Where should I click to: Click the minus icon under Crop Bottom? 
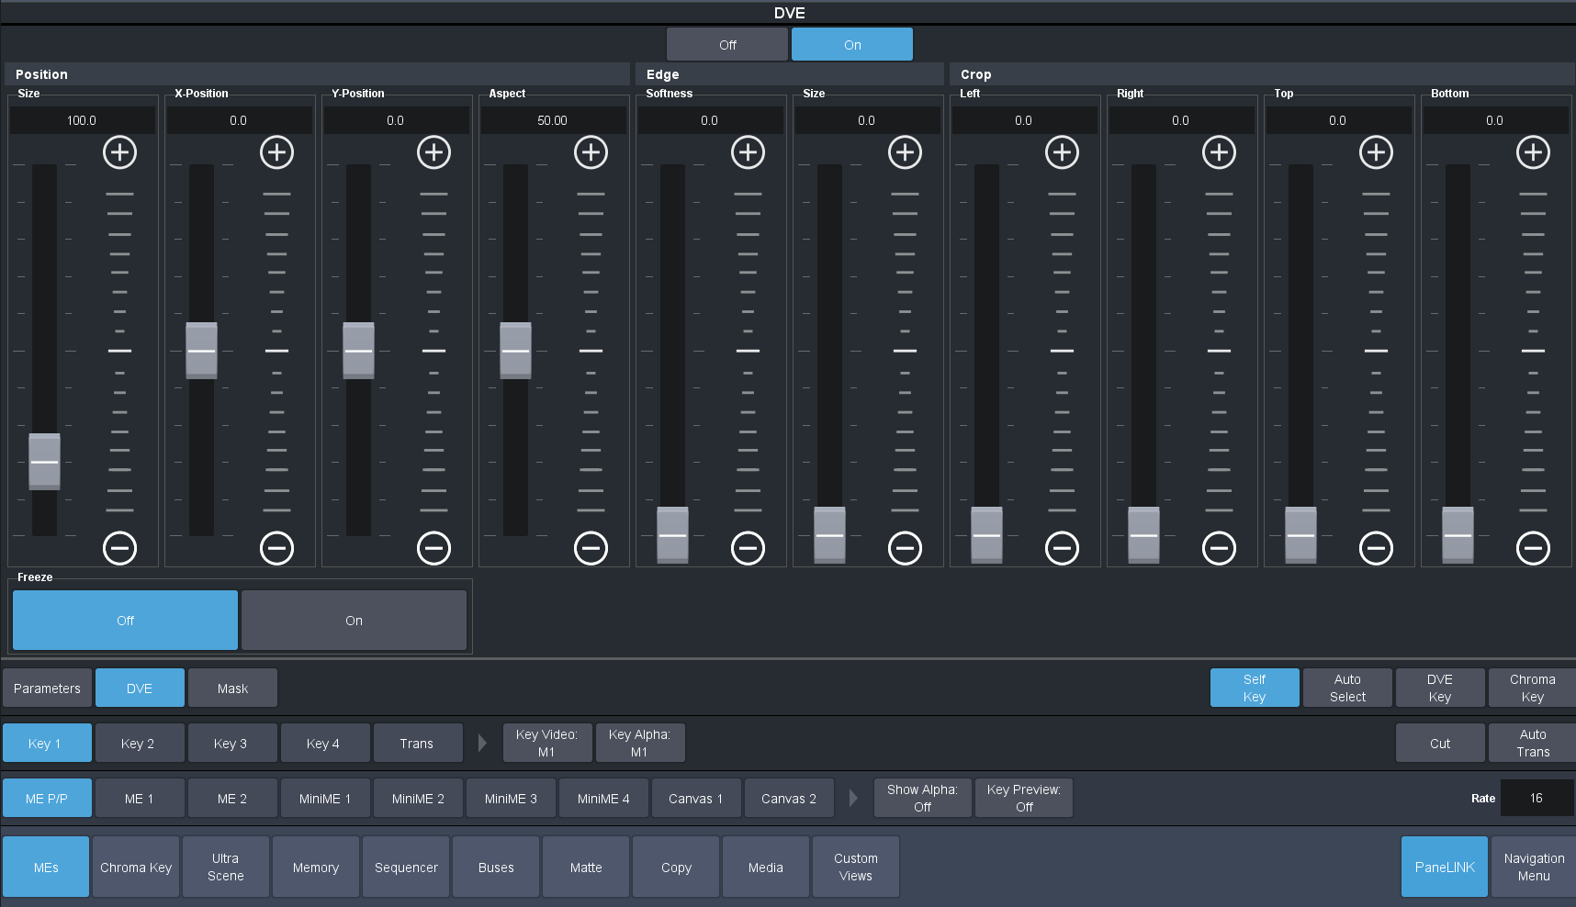[x=1533, y=548]
